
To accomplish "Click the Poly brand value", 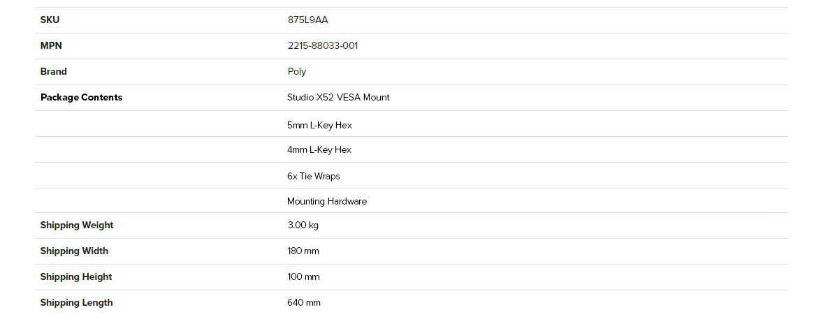I will pos(297,72).
